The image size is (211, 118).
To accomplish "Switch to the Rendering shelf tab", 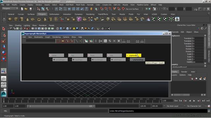I will (x=90, y=14).
